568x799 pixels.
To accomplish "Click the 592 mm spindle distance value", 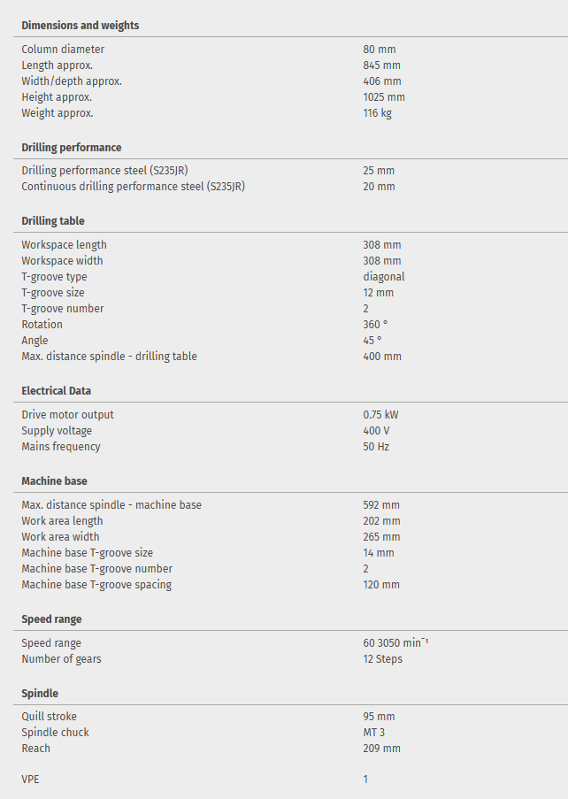I will (381, 505).
